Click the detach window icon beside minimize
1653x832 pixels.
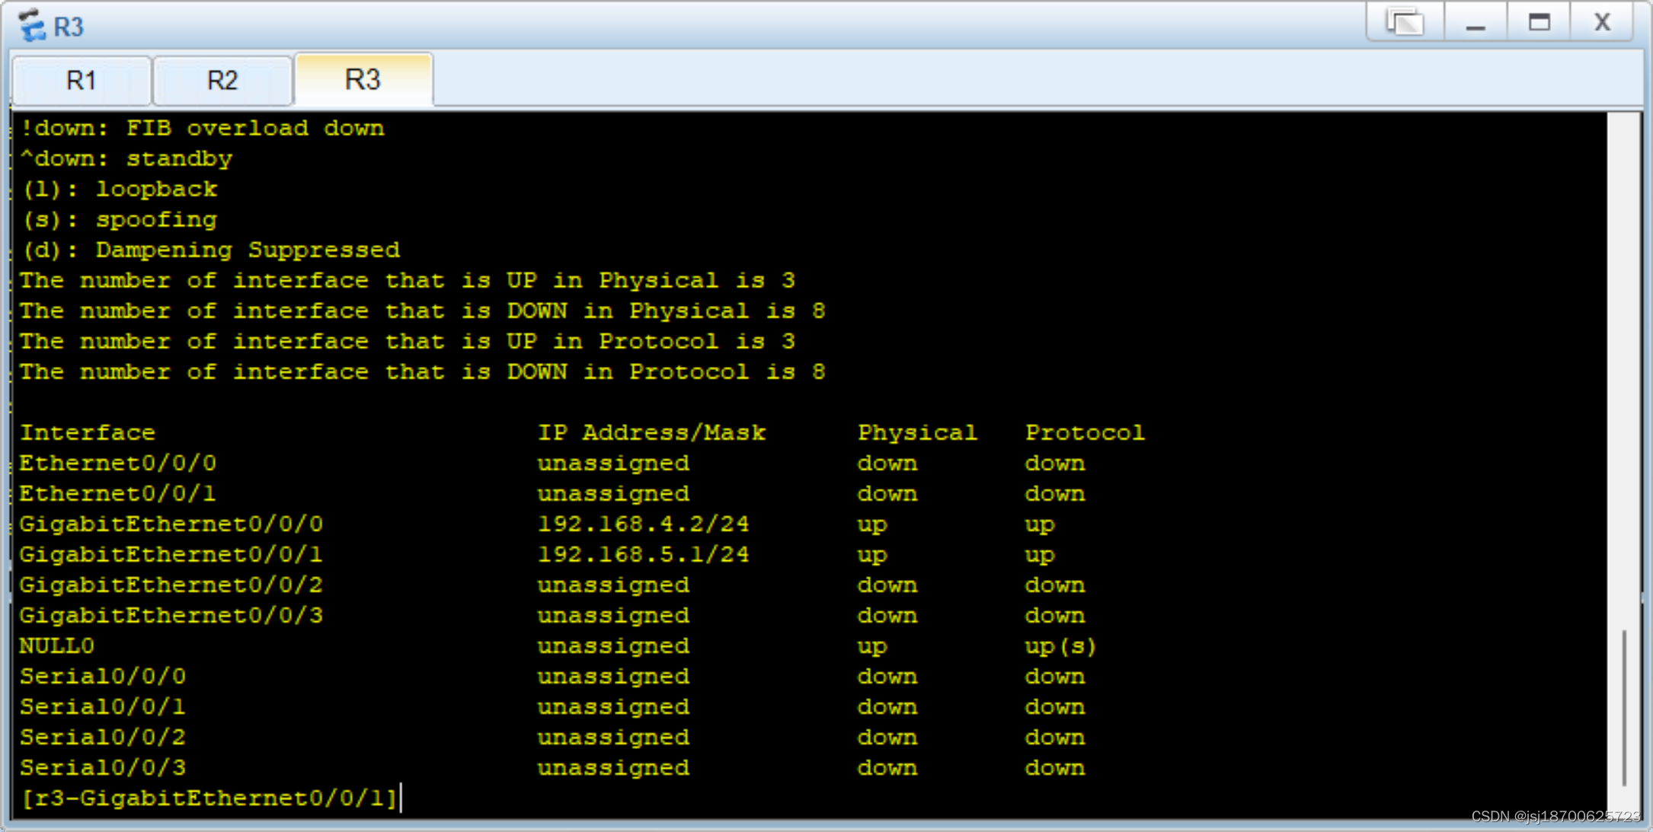pyautogui.click(x=1405, y=23)
